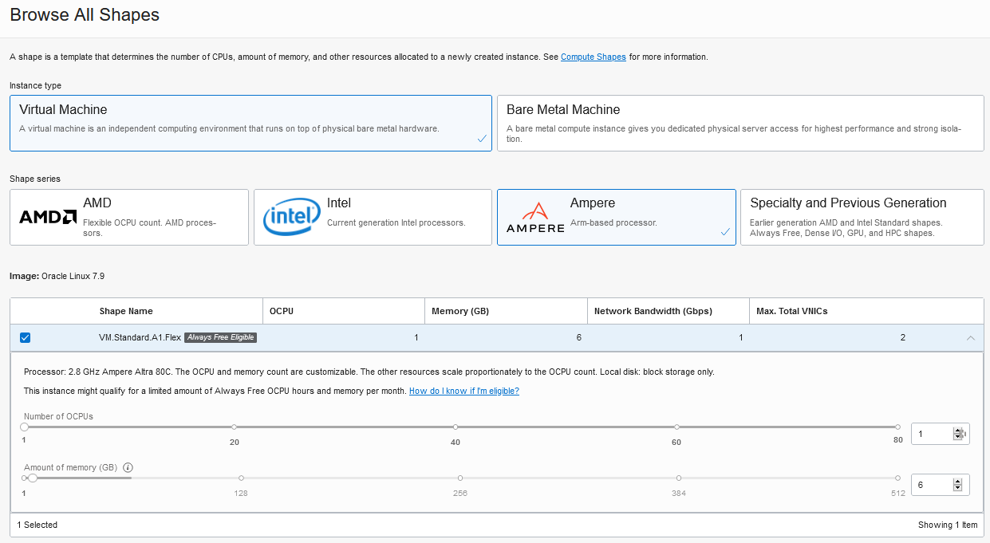Collapse the VM.Standard.A1.Flex shape details
Image resolution: width=990 pixels, height=543 pixels.
pos(971,337)
